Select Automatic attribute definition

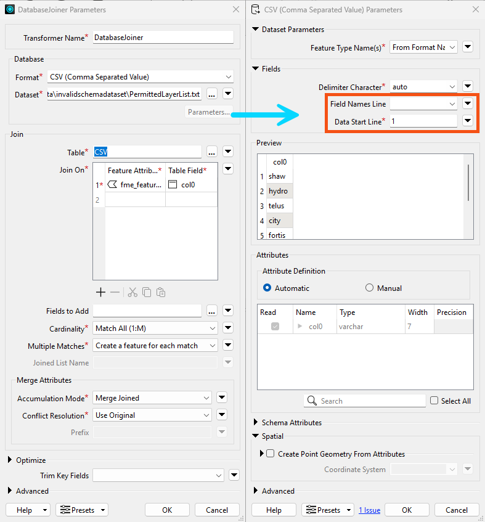tap(267, 288)
